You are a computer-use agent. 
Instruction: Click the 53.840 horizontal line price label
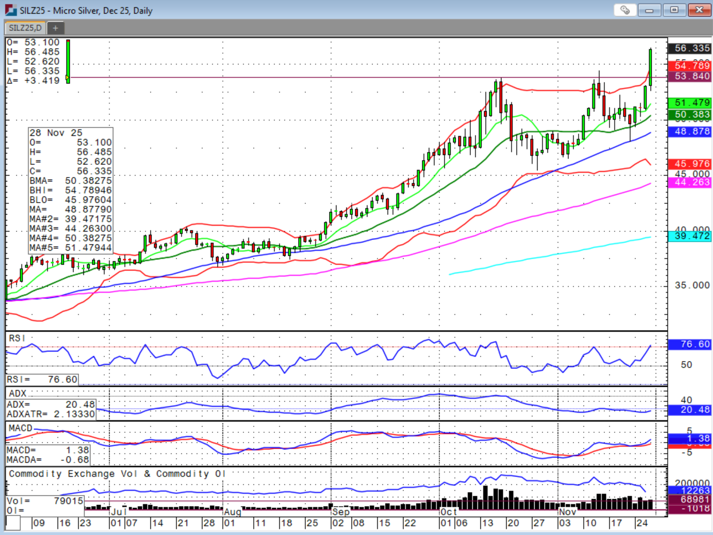[690, 76]
